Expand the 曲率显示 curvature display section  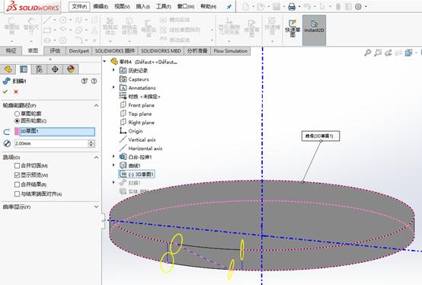click(96, 207)
